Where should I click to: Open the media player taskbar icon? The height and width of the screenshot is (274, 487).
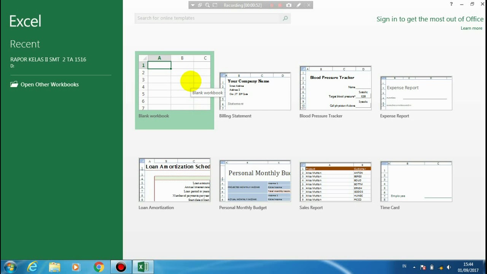76,267
